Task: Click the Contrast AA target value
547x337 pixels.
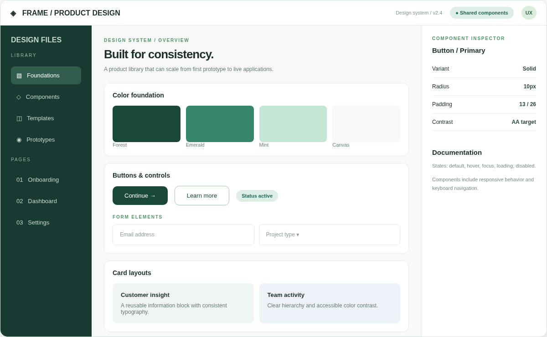Action: tap(524, 122)
